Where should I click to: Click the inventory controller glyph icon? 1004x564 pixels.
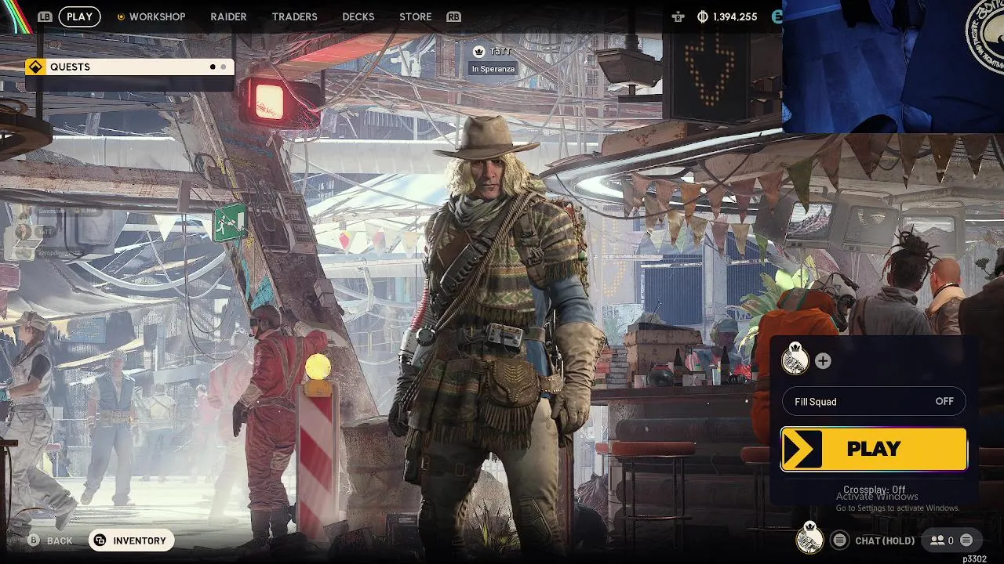100,540
